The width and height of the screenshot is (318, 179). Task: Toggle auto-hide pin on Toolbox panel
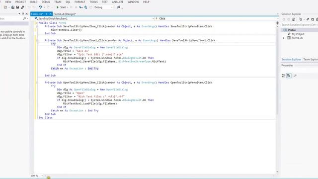23,14
